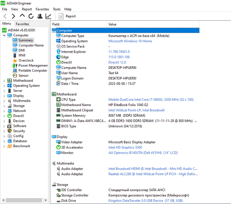Viewport: 231px width, 204px height.
Task: Collapse the Computer tree node
Action: (4, 35)
